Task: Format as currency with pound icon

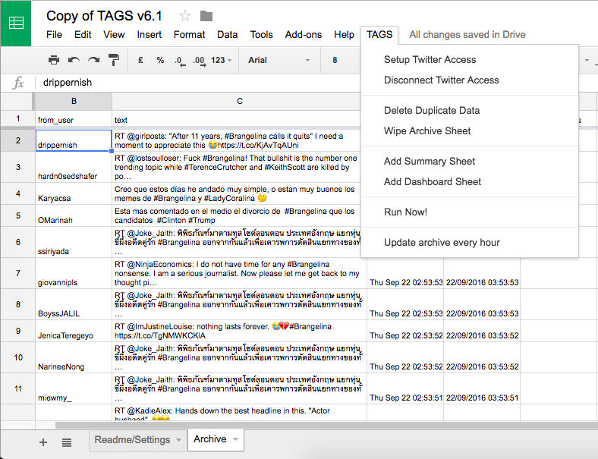Action: [140, 60]
